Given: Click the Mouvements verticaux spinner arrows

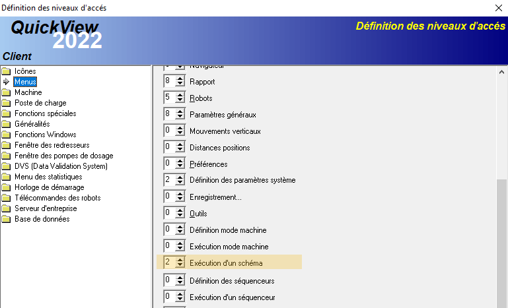Looking at the screenshot, I should 180,131.
